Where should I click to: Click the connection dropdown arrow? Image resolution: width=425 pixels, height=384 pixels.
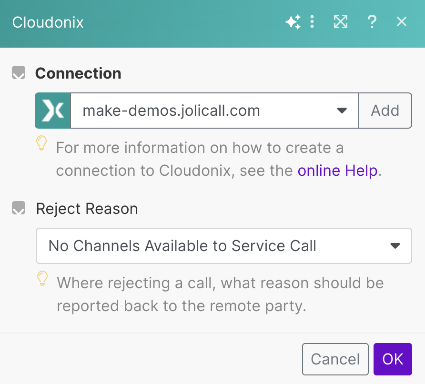coord(342,111)
